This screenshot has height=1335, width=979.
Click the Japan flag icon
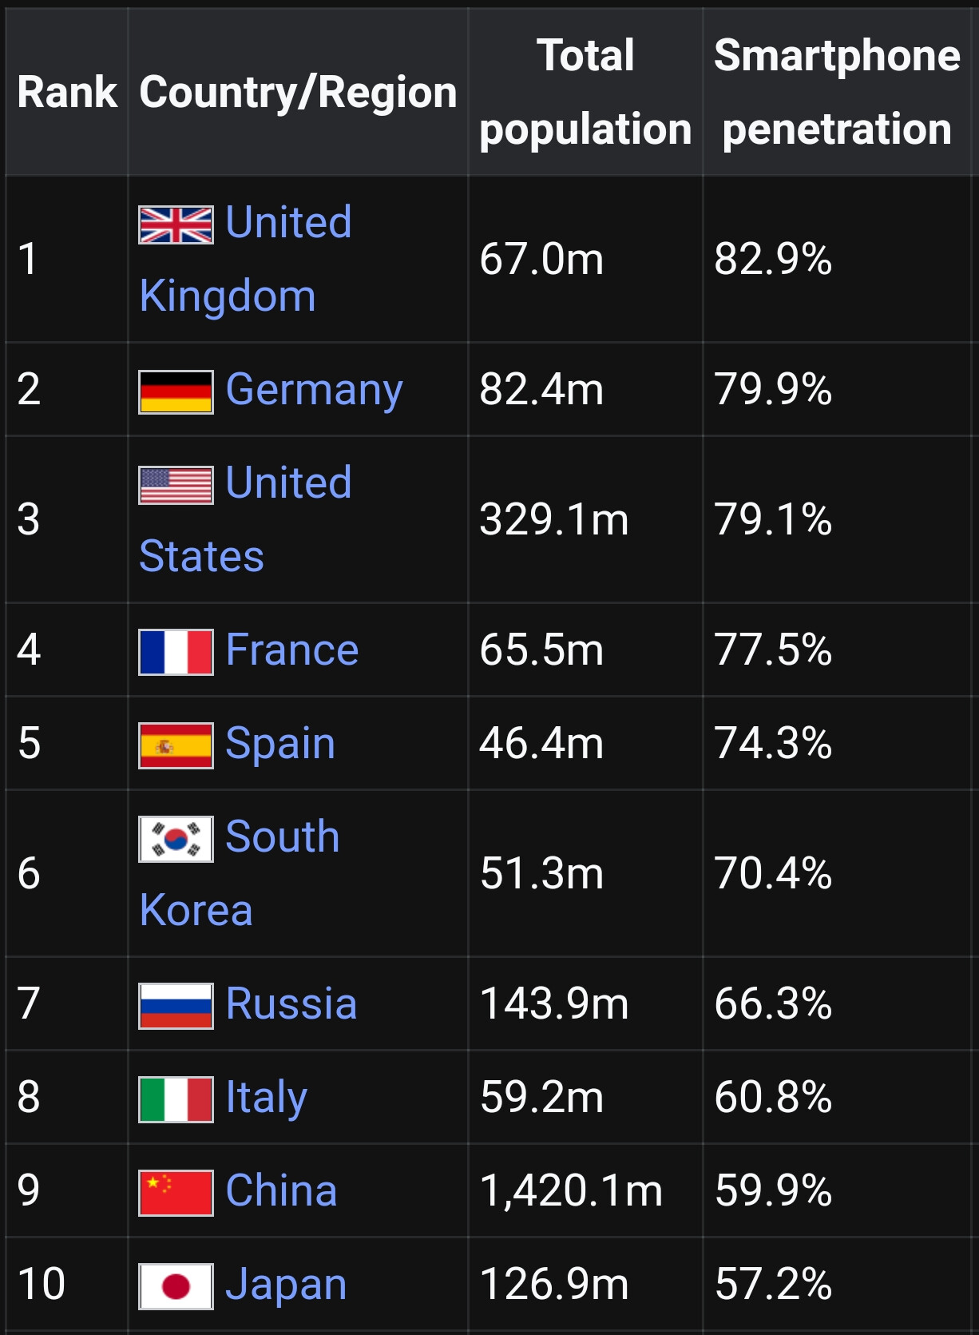[x=176, y=1286]
